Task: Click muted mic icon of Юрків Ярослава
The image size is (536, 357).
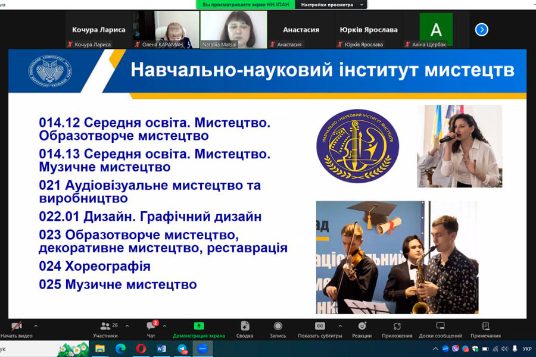Action: [340, 45]
